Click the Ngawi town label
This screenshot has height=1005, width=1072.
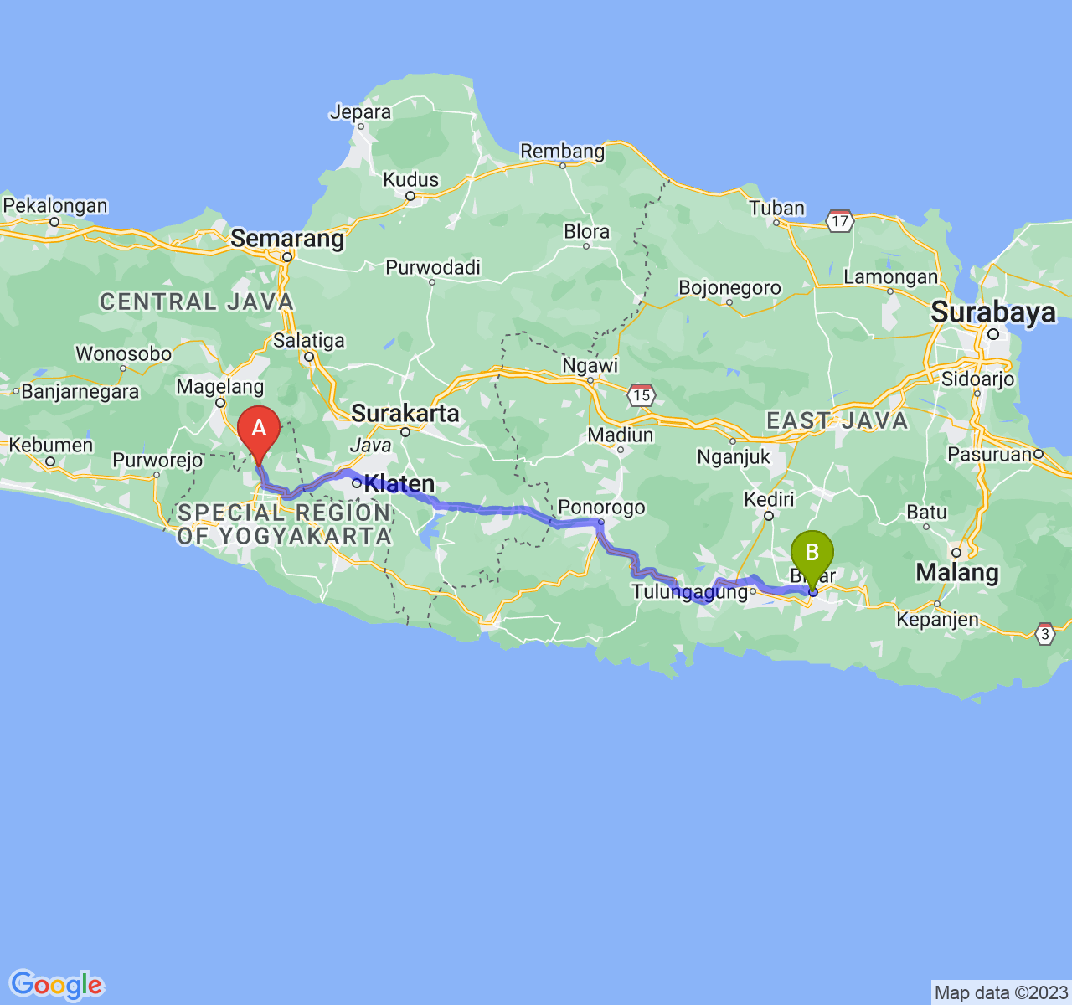coord(590,366)
